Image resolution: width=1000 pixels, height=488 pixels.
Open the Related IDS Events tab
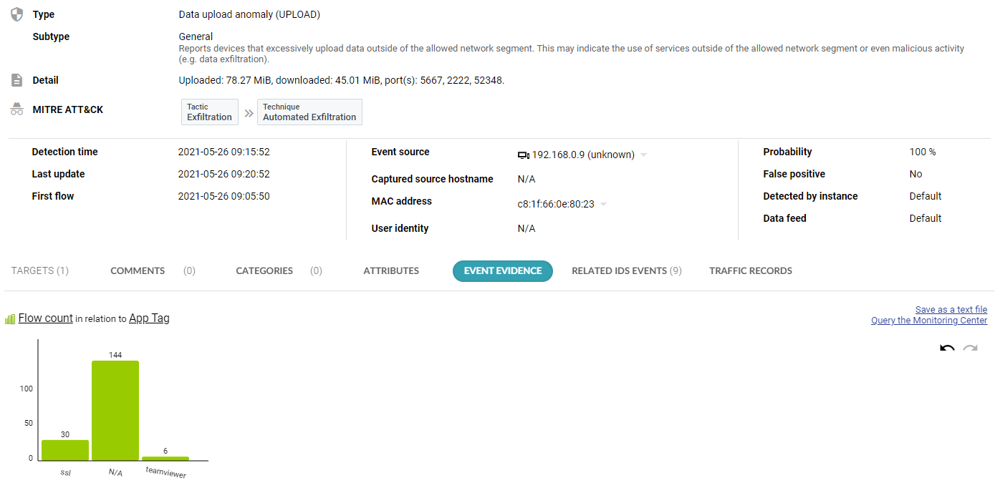point(627,270)
